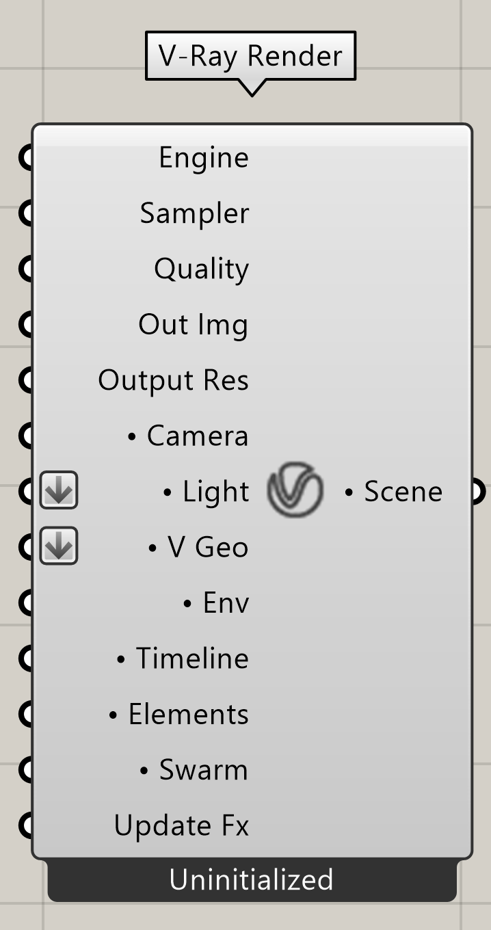Click the flatten arrow icon beside V Geo
The image size is (491, 930).
59,546
